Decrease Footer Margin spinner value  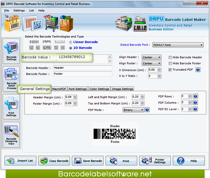click(75, 105)
